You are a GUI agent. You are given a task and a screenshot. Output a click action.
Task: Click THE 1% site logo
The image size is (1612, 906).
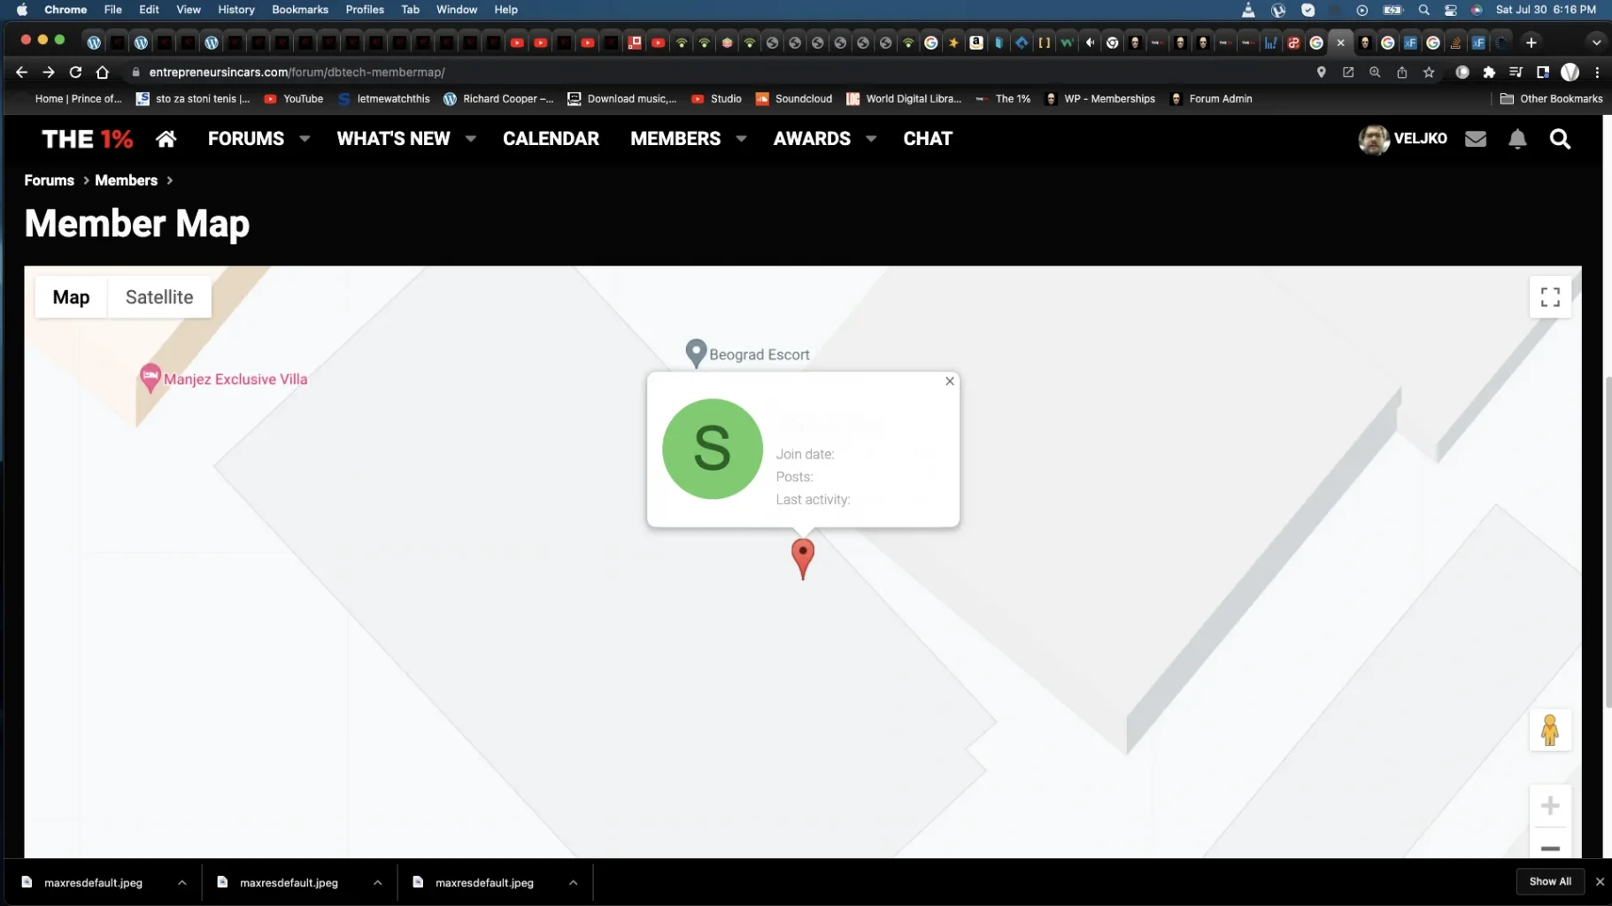tap(88, 139)
